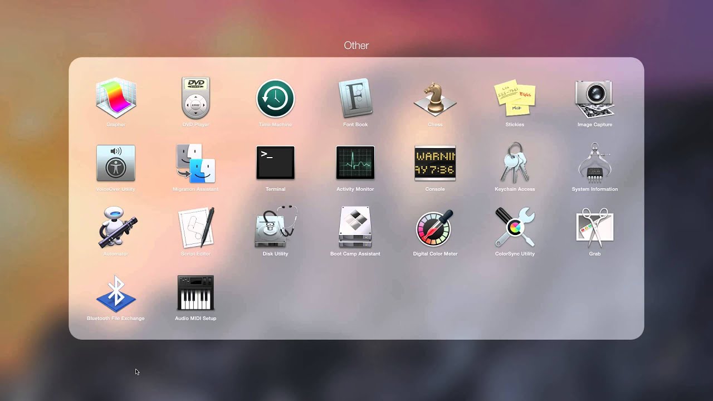The width and height of the screenshot is (713, 401).
Task: Launch DVD Player
Action: 196,99
